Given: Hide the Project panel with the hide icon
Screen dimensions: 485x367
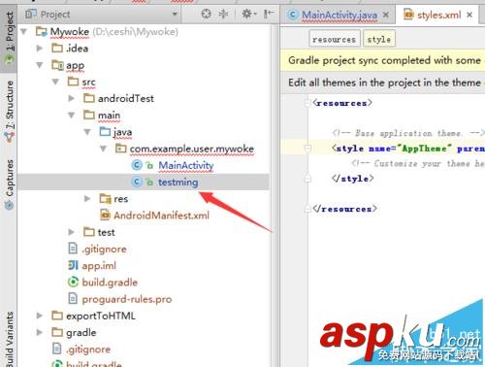Looking at the screenshot, I should tap(269, 14).
